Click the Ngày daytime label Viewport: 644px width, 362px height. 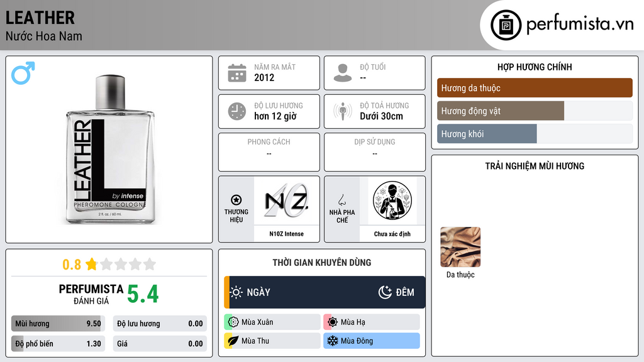(258, 292)
